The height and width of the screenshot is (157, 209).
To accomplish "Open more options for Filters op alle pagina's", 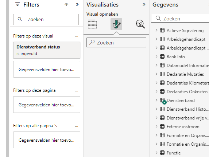I will pyautogui.click(x=77, y=126).
